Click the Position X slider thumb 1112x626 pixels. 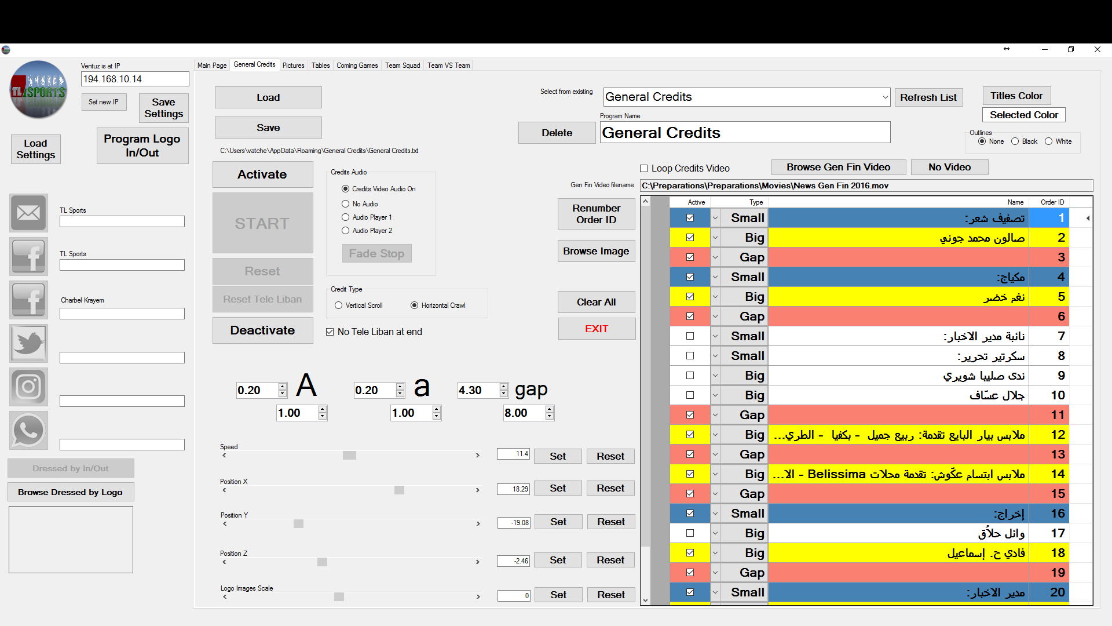[x=399, y=490]
